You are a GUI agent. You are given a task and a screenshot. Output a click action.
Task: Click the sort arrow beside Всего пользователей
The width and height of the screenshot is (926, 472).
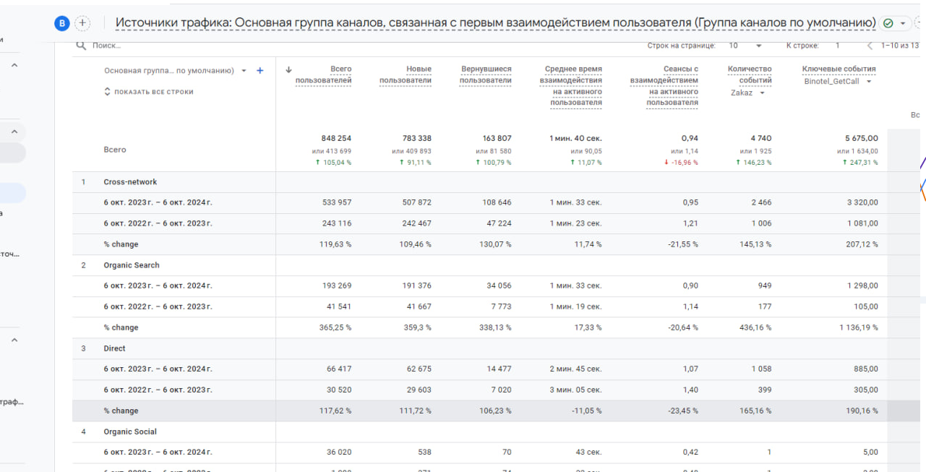[289, 70]
